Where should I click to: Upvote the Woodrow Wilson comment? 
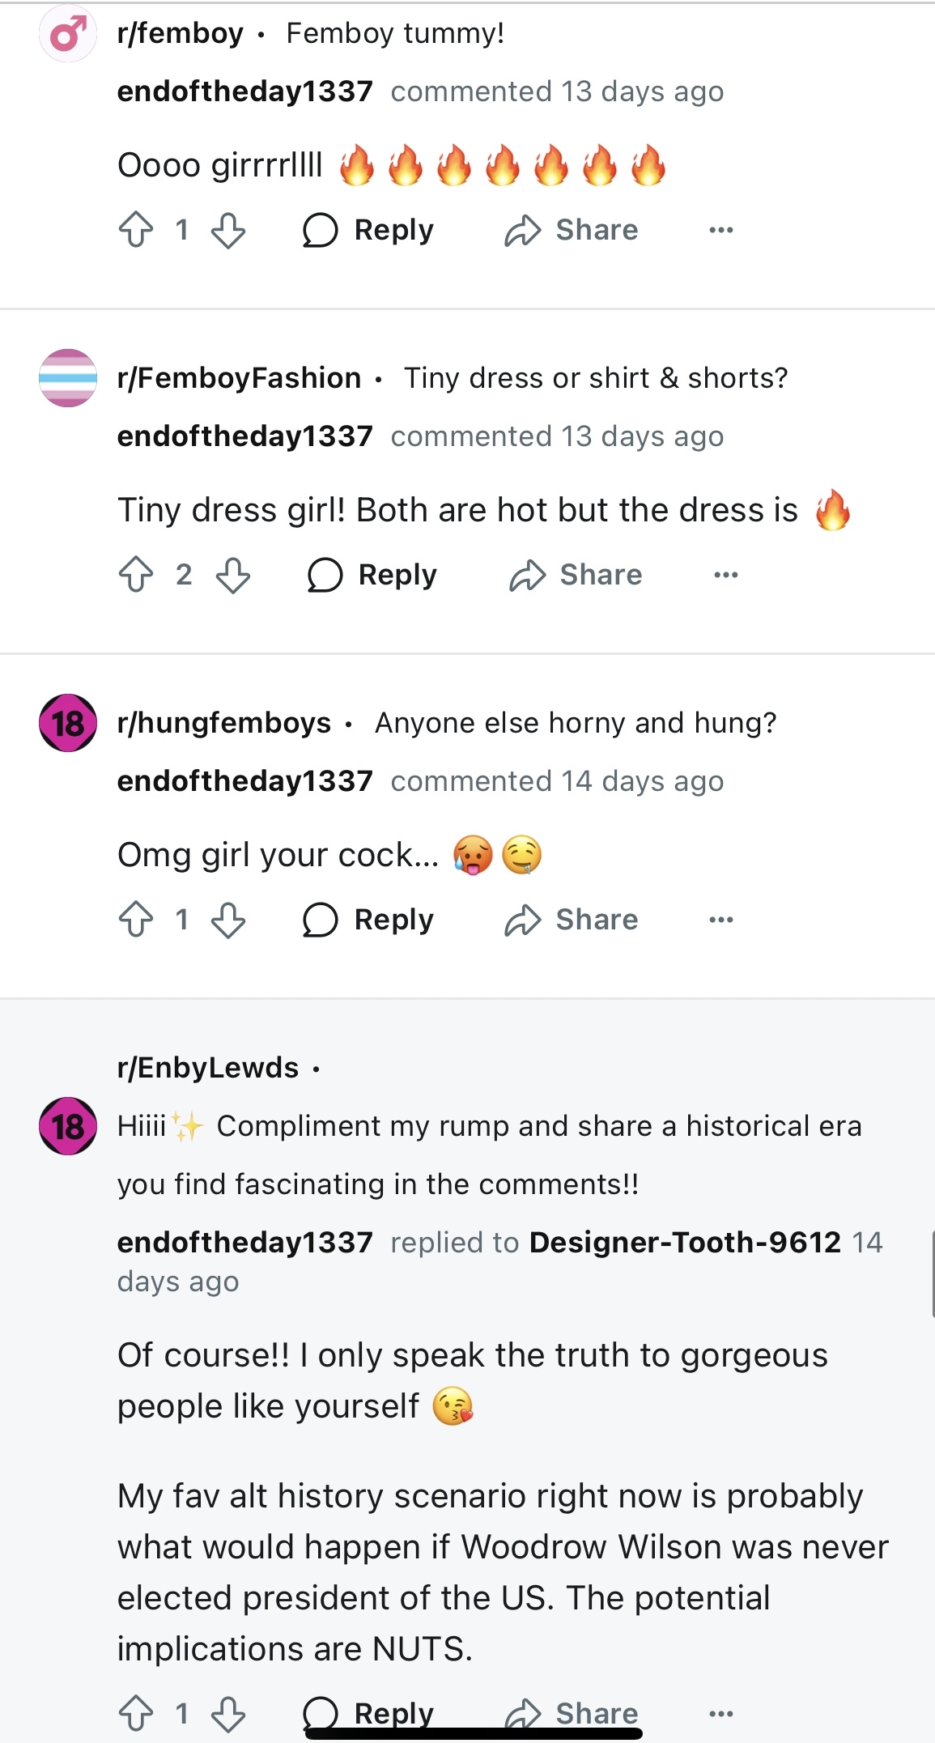coord(136,1713)
